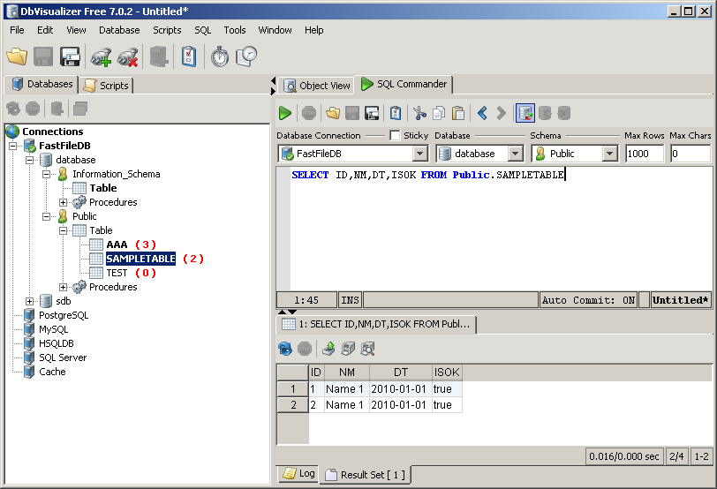Viewport: 717px width, 489px height.
Task: Open the clock history icon
Action: (x=246, y=56)
